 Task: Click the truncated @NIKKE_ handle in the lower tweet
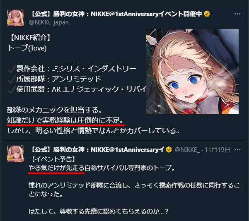point(187,149)
